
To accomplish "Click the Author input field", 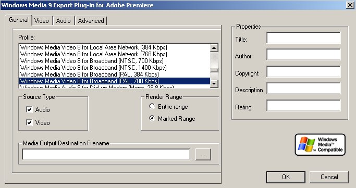I will pyautogui.click(x=303, y=55).
